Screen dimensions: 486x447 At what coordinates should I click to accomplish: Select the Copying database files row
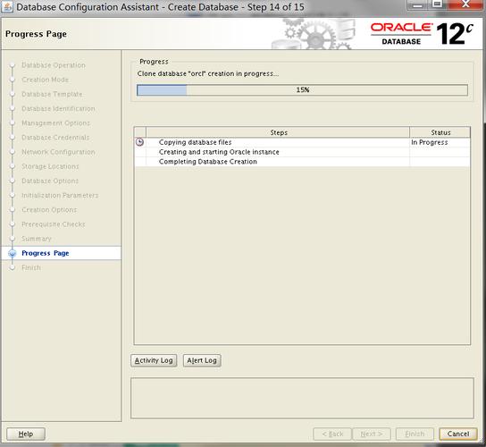click(x=302, y=142)
